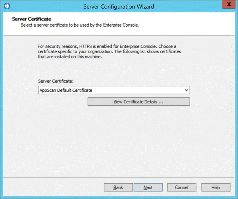The height and width of the screenshot is (199, 238).
Task: Close the Server Configuration Wizard window
Action: (x=228, y=5)
